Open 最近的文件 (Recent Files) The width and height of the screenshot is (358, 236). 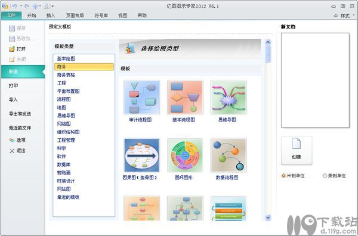point(20,128)
